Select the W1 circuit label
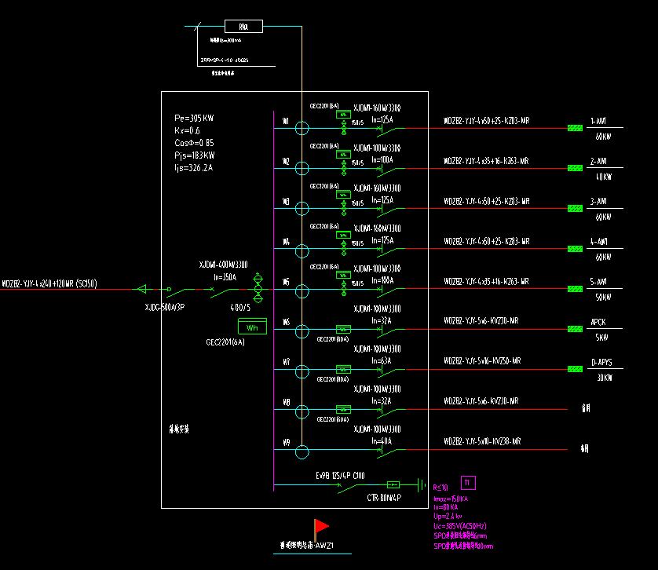 coord(285,122)
